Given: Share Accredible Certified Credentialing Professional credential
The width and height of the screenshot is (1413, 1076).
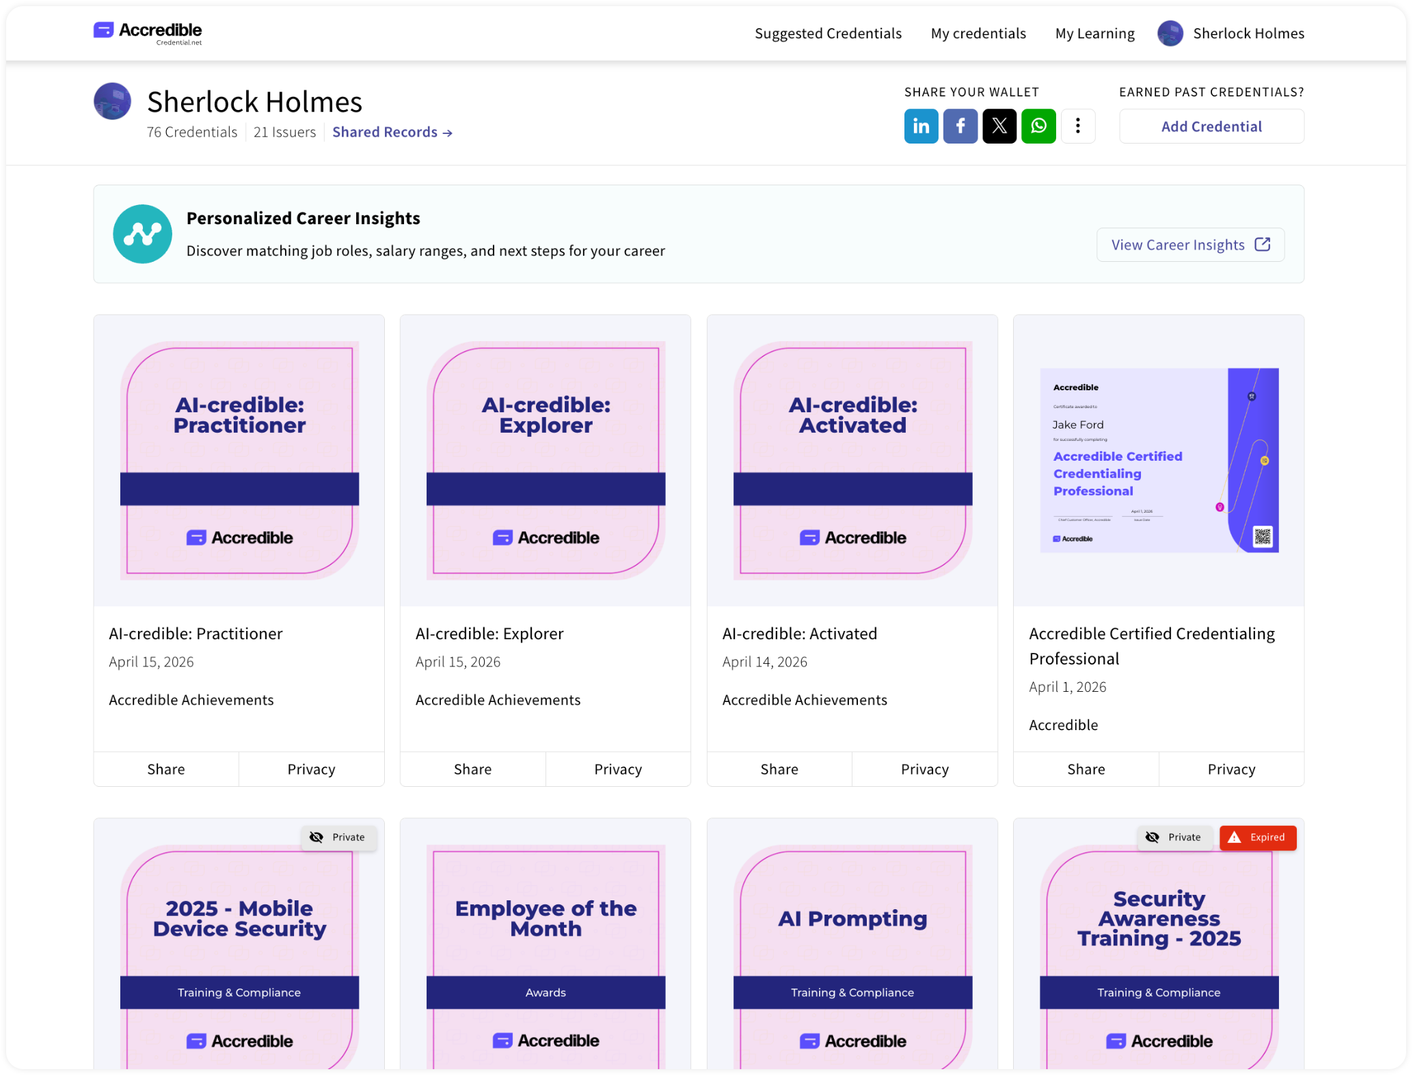Looking at the screenshot, I should 1086,769.
